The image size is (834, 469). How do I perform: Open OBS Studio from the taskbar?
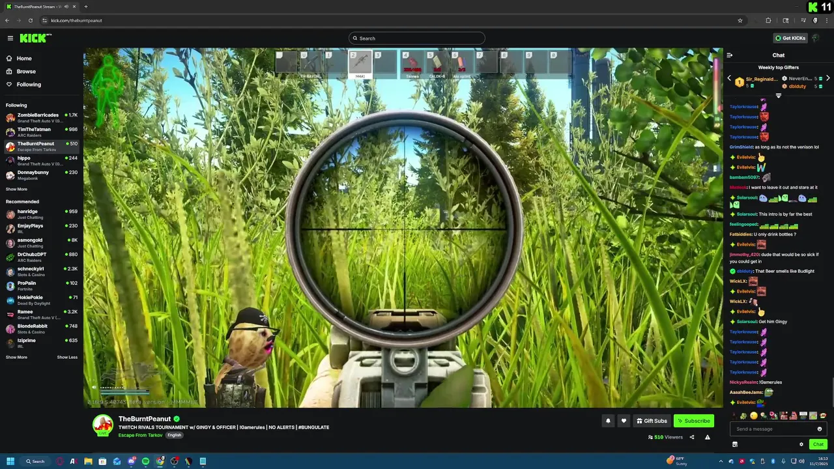[x=174, y=461]
